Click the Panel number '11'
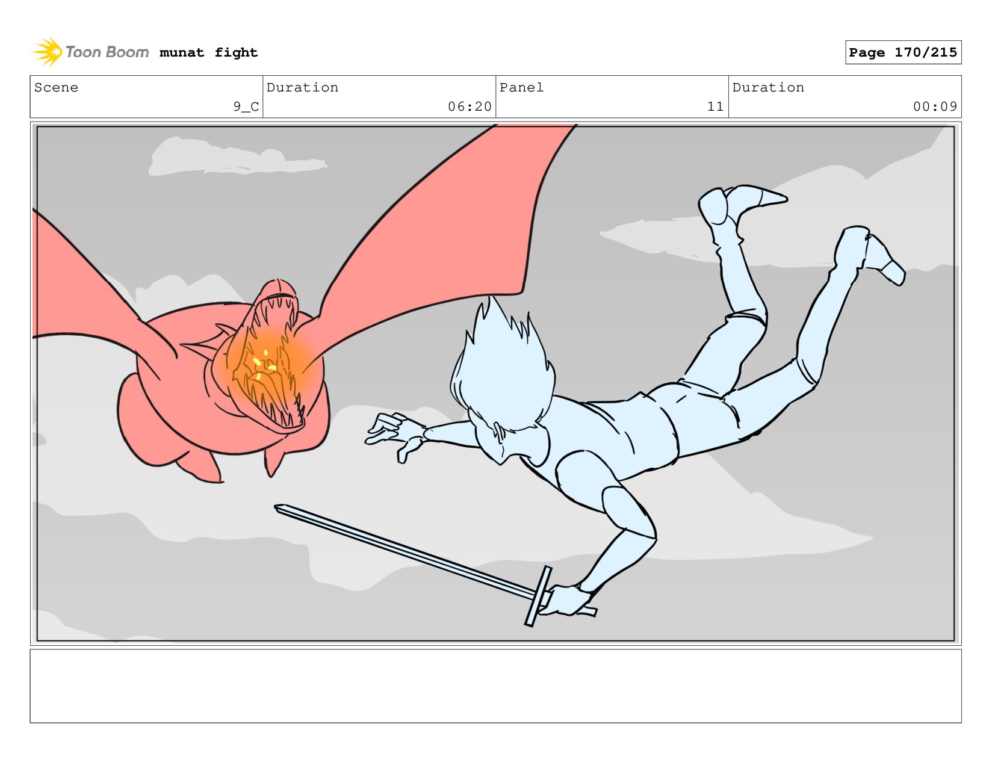992x768 pixels. (x=715, y=107)
